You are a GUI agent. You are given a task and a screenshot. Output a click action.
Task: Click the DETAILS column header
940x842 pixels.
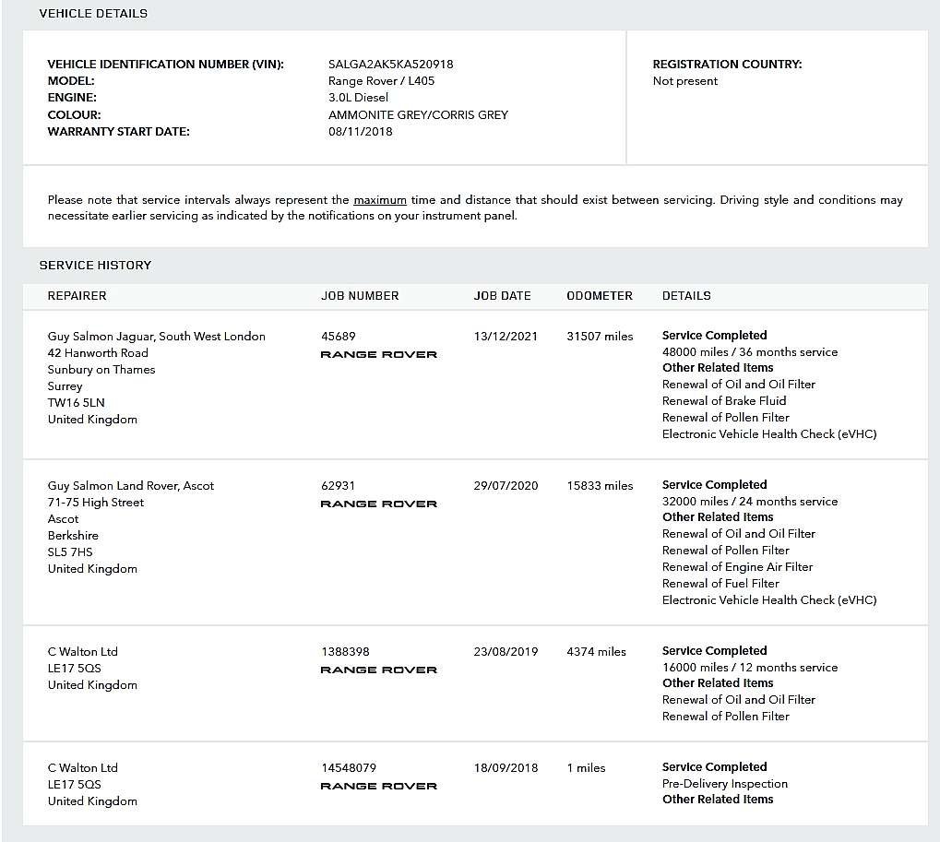click(686, 295)
